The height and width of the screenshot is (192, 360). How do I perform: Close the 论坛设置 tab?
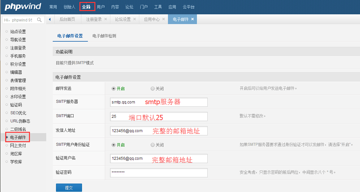134,19
